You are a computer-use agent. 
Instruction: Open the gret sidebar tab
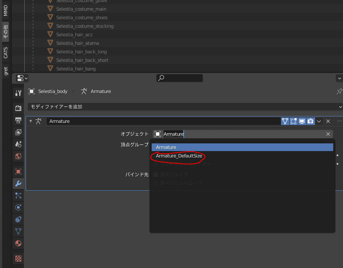click(x=6, y=71)
